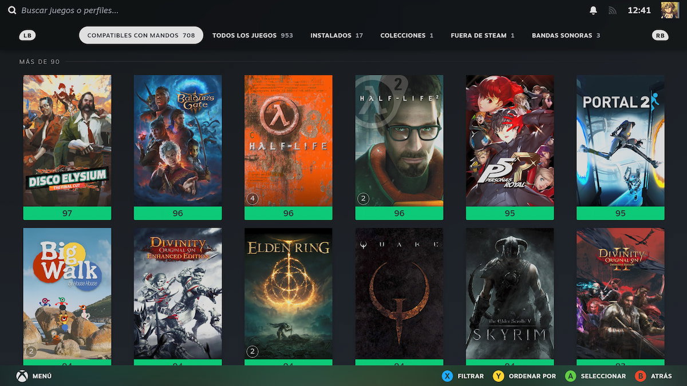The image size is (687, 386).
Task: Open notifications bell icon
Action: pos(594,10)
